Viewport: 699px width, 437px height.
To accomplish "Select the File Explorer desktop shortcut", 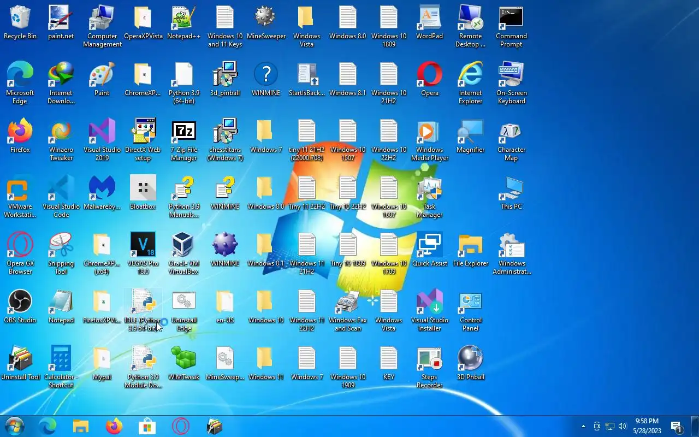I will tap(471, 250).
